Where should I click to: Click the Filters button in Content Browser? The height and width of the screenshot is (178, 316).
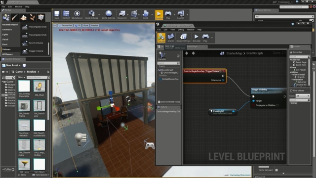point(21,77)
